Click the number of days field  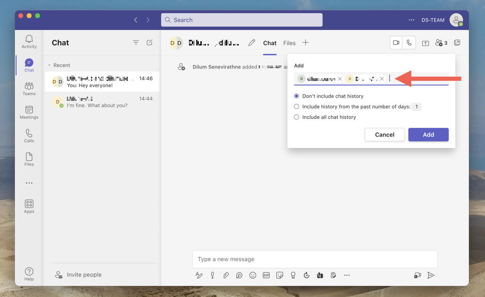click(416, 107)
